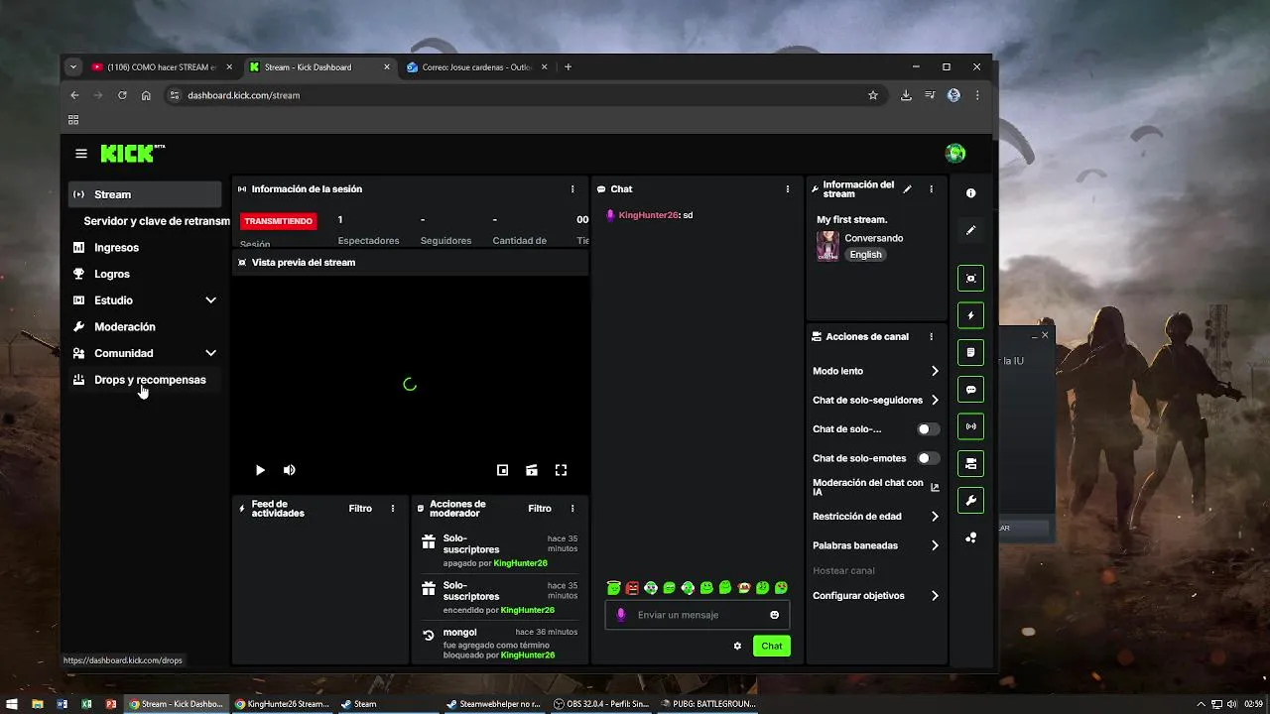This screenshot has width=1270, height=714.
Task: Open Acciones de moderador three-dot menu
Action: coord(572,509)
